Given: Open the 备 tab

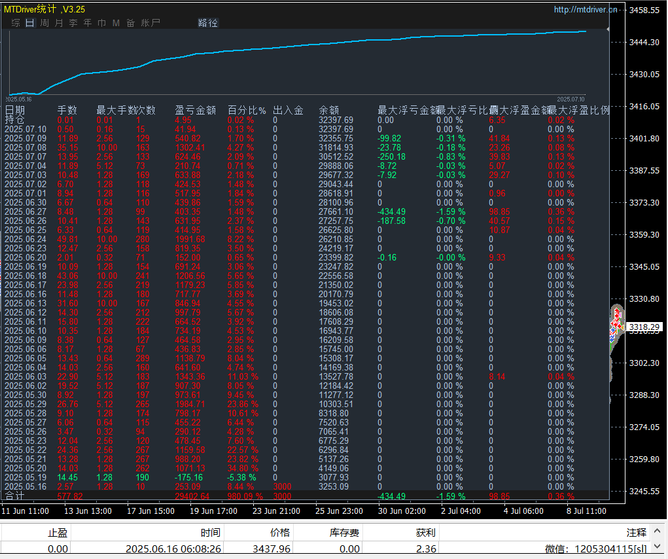Looking at the screenshot, I should (130, 23).
